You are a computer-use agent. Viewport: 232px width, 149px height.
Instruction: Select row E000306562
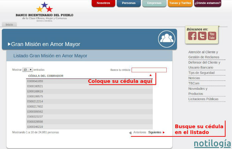89,112
